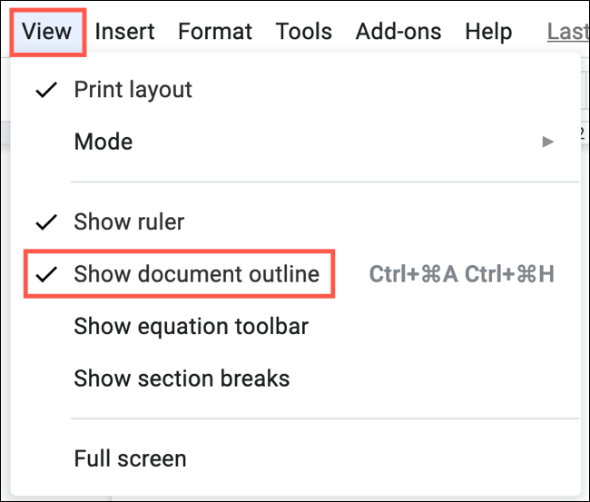Viewport: 590px width, 502px height.
Task: Toggle the Print layout option
Action: tap(133, 90)
